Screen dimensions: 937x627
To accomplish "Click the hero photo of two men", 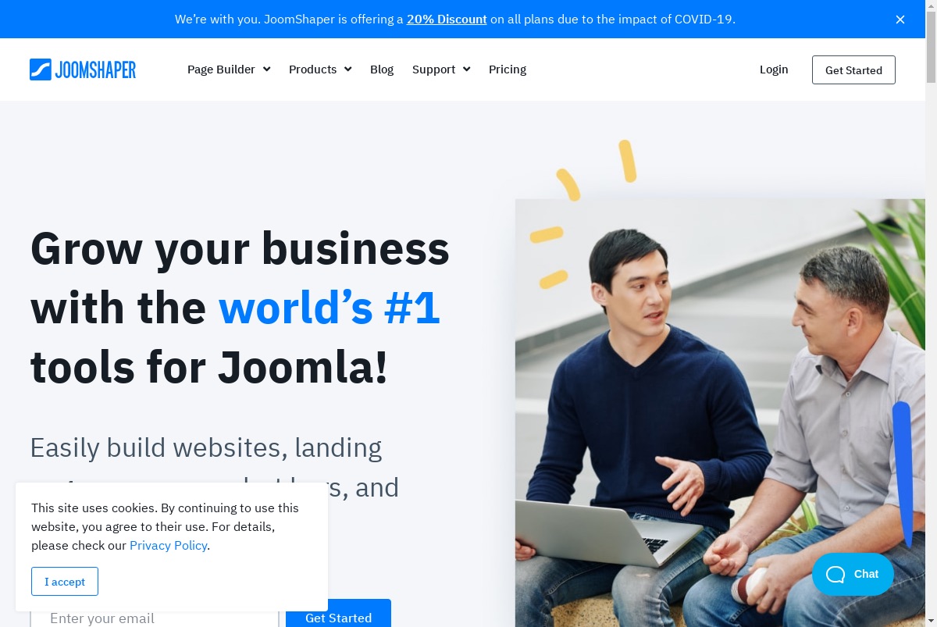I will click(720, 413).
